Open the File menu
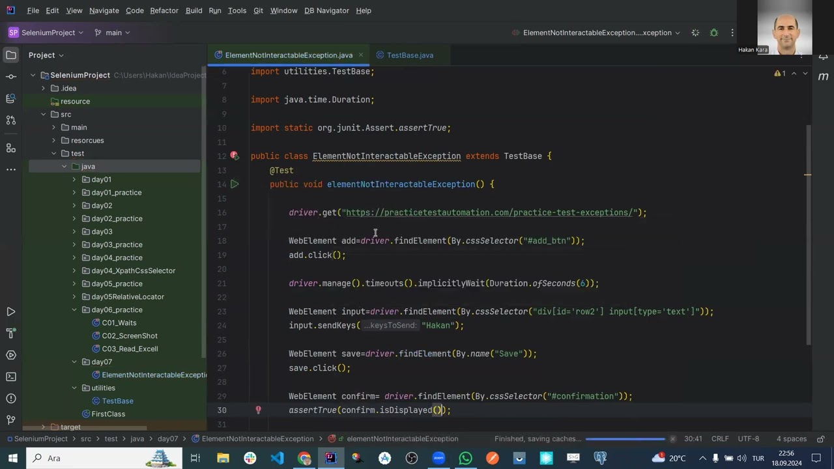 point(33,10)
